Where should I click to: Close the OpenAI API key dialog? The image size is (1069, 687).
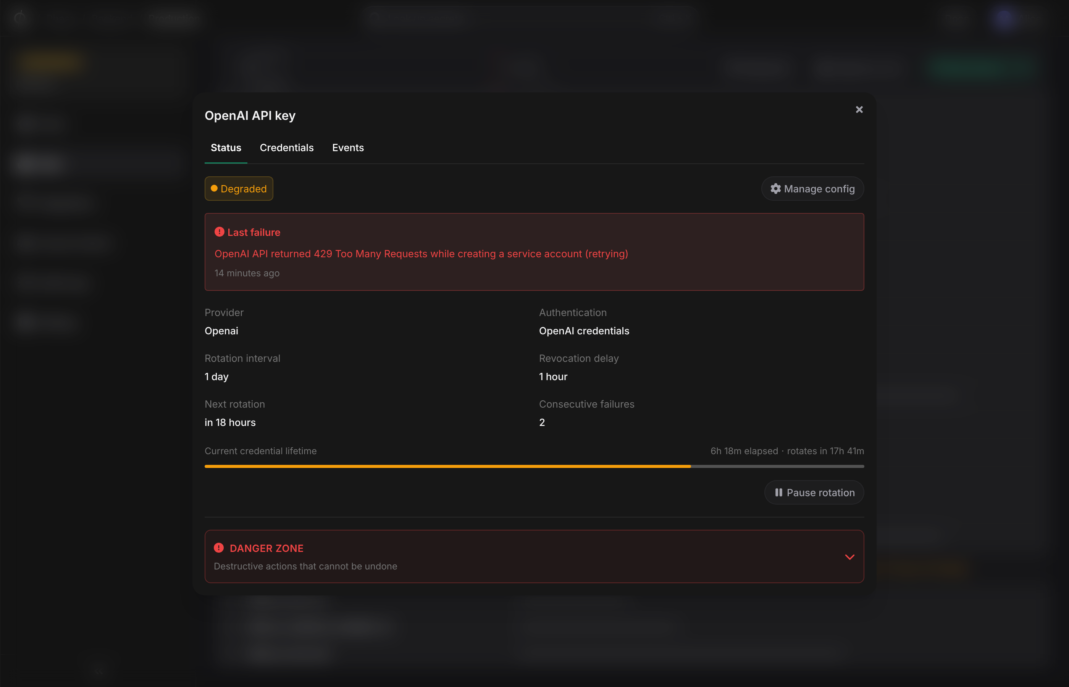(859, 110)
